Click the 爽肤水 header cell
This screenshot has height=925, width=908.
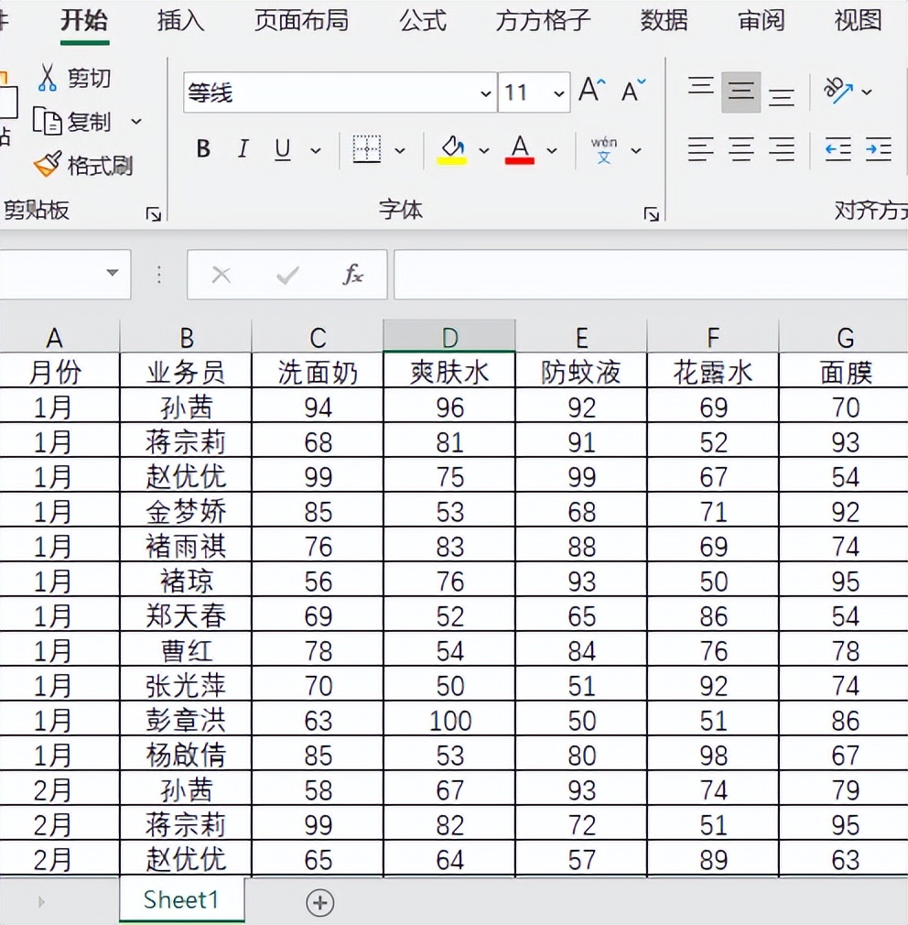click(449, 371)
